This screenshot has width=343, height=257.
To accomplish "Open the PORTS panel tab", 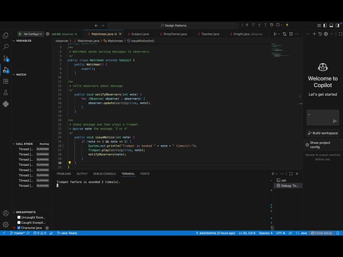I will point(145,173).
